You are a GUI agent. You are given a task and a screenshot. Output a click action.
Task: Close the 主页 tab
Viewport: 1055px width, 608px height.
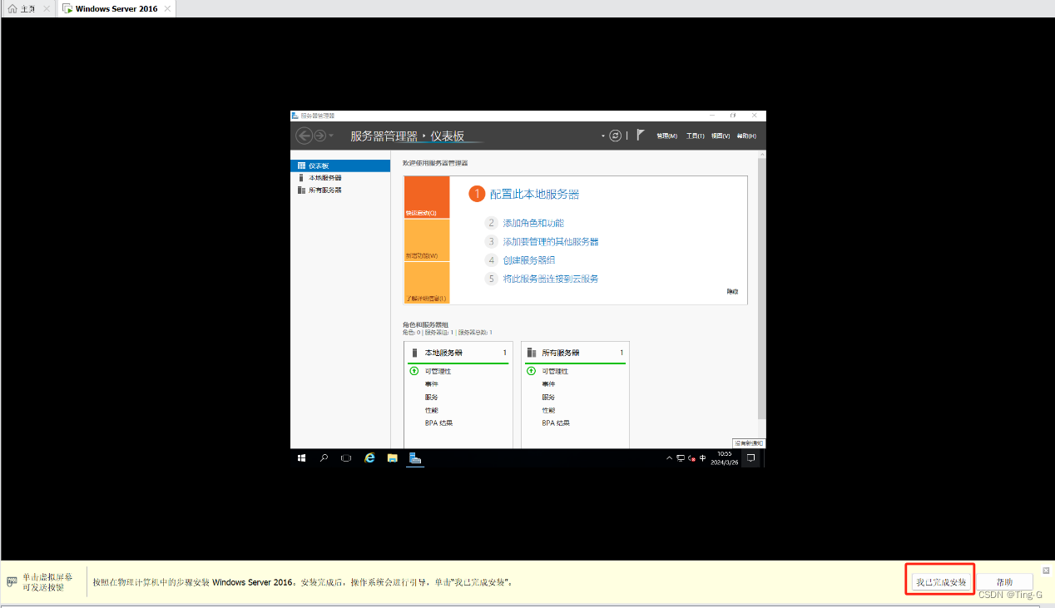pyautogui.click(x=47, y=8)
